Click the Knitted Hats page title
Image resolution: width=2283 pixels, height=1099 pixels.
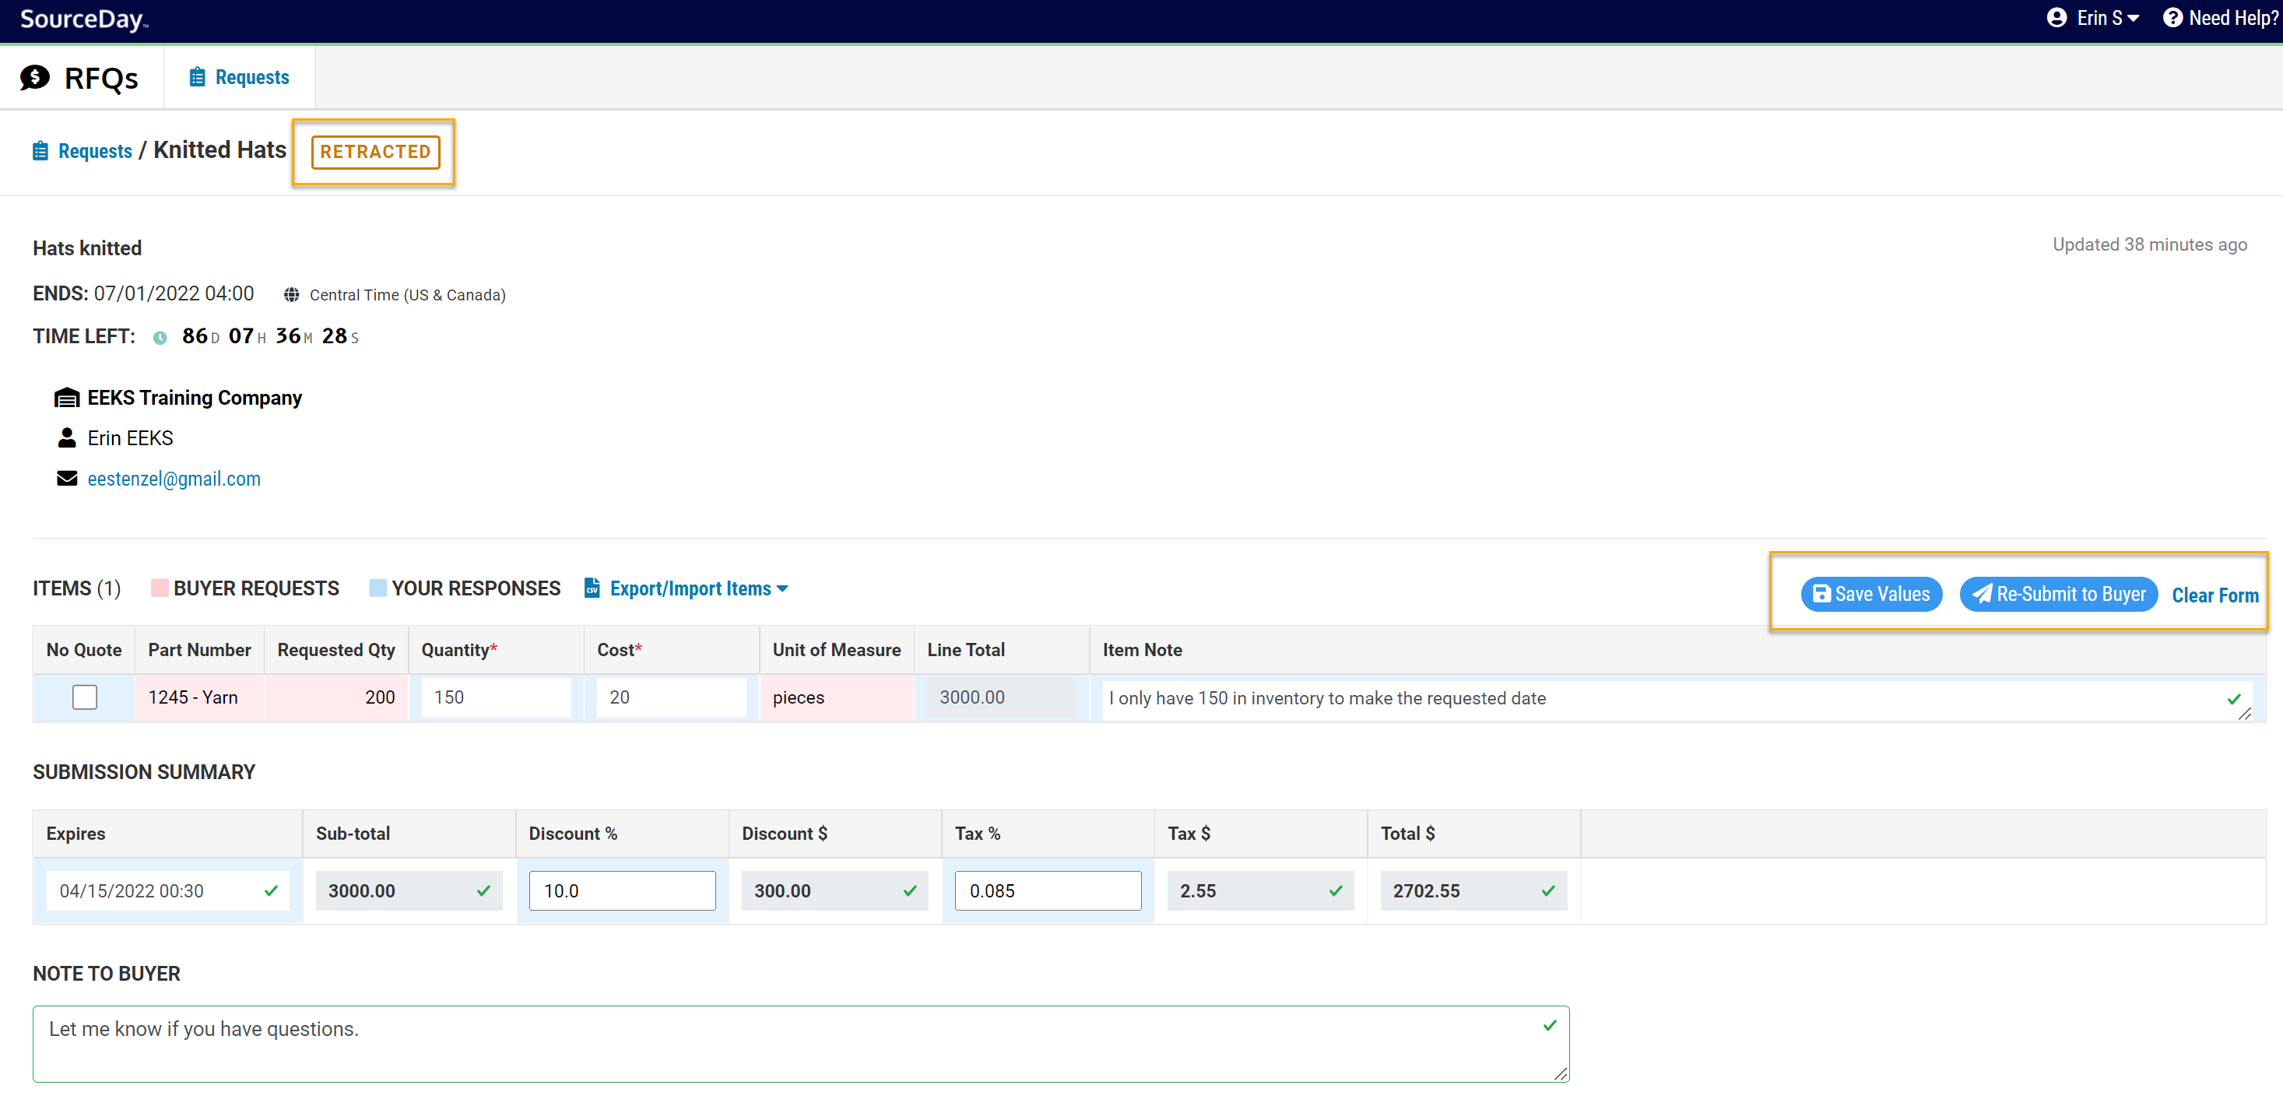220,149
